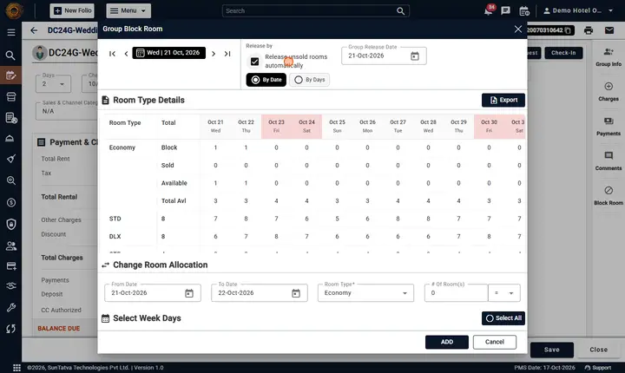The width and height of the screenshot is (625, 373).
Task: Open To Date calendar picker
Action: coord(296,293)
